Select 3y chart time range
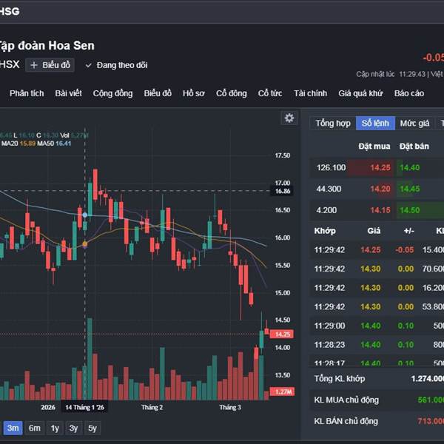 tap(73, 428)
